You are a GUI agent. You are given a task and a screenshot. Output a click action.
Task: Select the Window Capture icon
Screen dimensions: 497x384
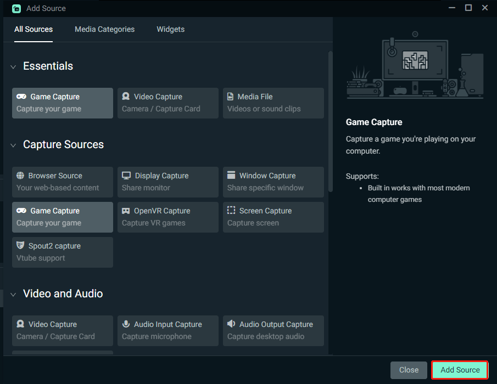pyautogui.click(x=231, y=176)
